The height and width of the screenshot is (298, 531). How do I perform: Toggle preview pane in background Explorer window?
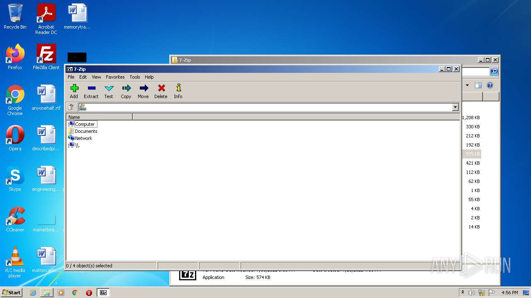[x=478, y=85]
